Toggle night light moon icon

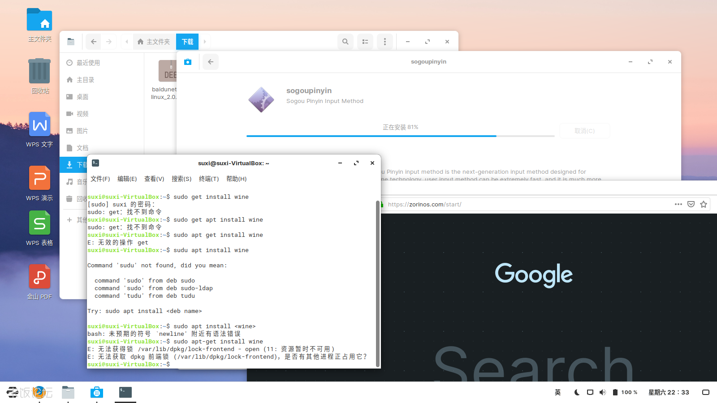click(577, 392)
